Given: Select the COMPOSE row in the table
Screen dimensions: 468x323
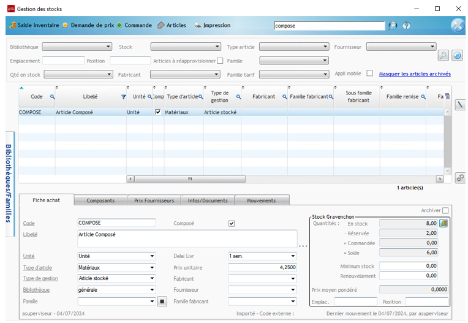Looking at the screenshot, I should coord(232,112).
